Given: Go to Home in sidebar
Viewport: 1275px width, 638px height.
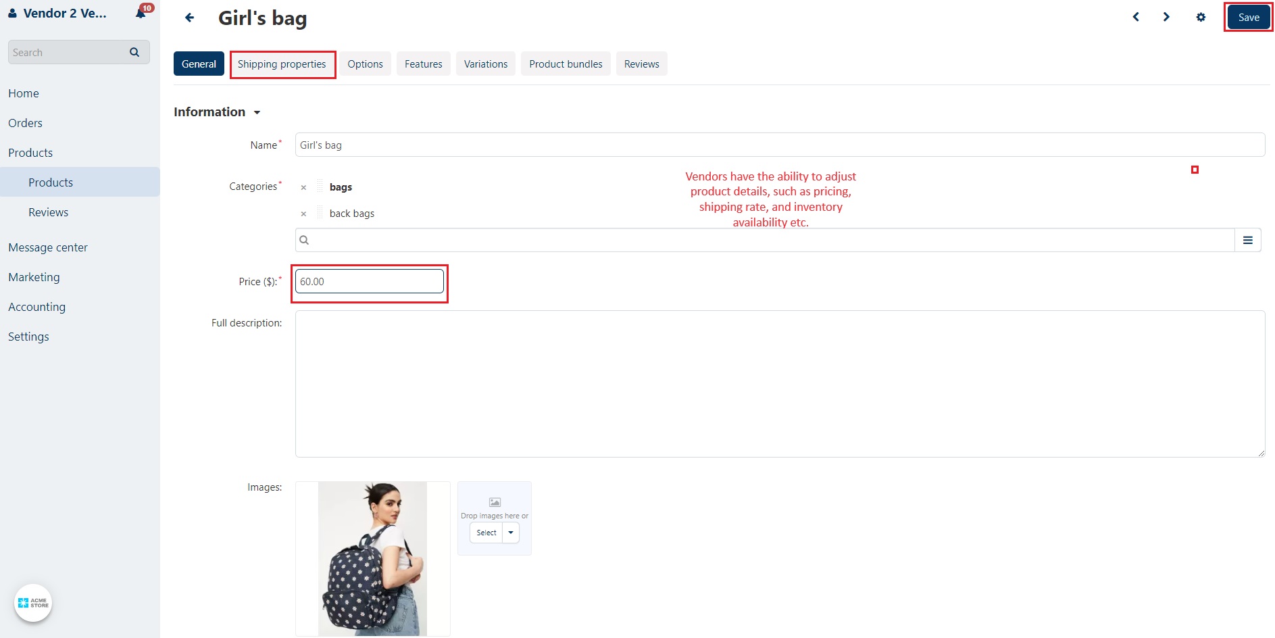Looking at the screenshot, I should point(24,93).
